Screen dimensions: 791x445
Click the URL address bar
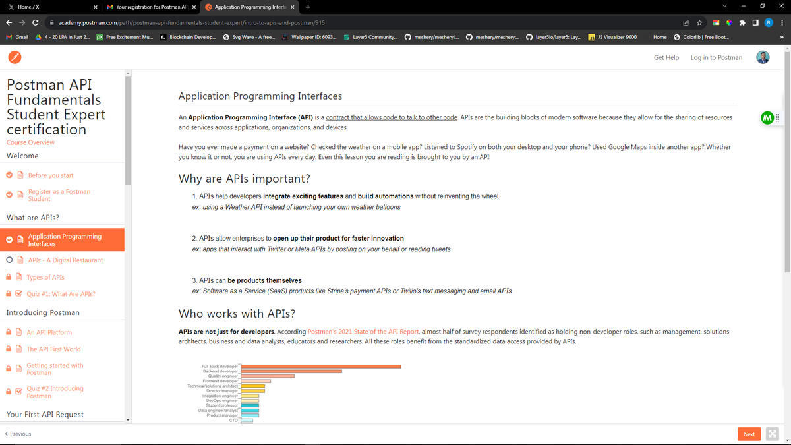pyautogui.click(x=363, y=22)
